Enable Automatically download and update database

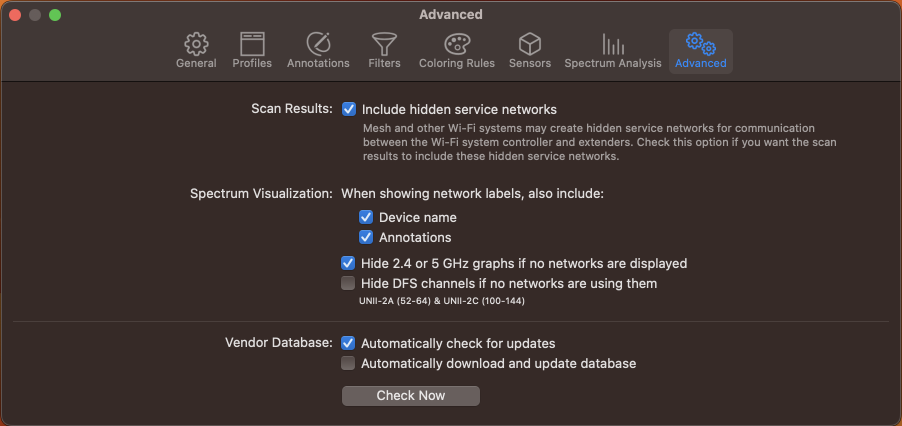click(348, 363)
